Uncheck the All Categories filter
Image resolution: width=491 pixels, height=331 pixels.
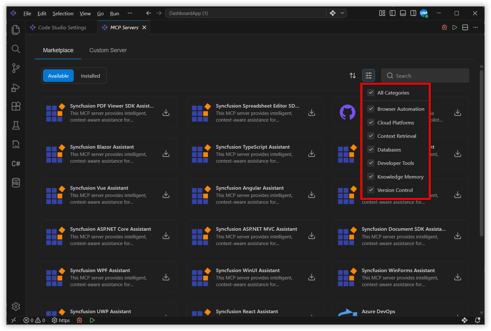371,93
